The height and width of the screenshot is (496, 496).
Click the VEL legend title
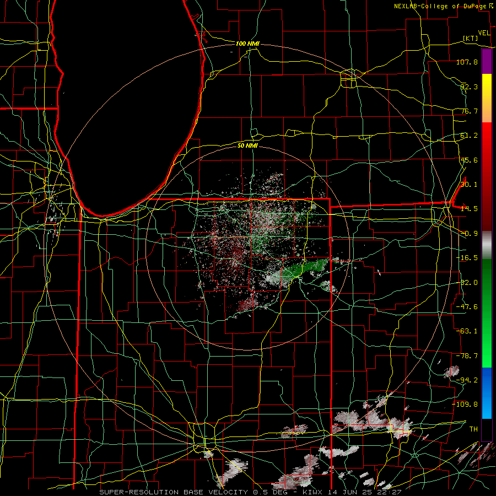coord(484,33)
